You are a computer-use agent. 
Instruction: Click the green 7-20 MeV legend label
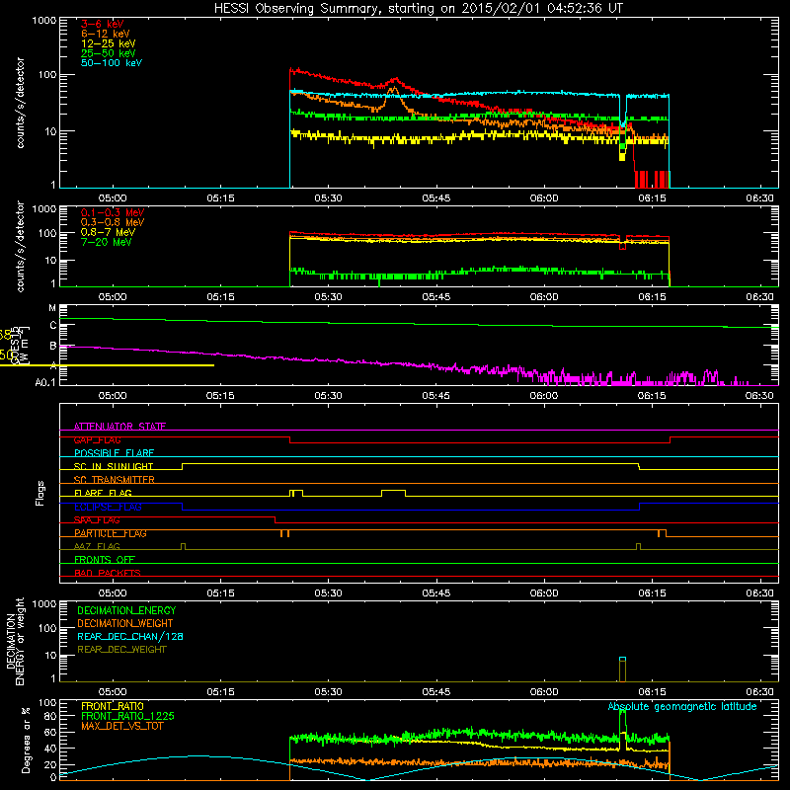pyautogui.click(x=106, y=242)
